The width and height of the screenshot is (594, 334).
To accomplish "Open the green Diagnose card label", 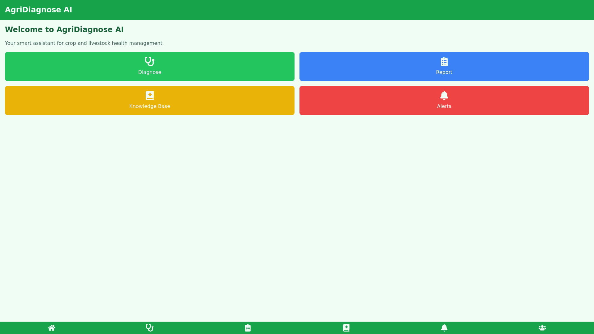I will pyautogui.click(x=150, y=72).
